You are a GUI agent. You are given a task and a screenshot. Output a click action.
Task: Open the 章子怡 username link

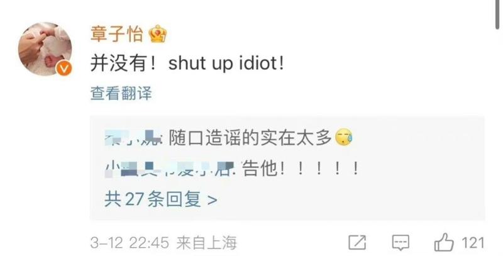[x=116, y=34]
